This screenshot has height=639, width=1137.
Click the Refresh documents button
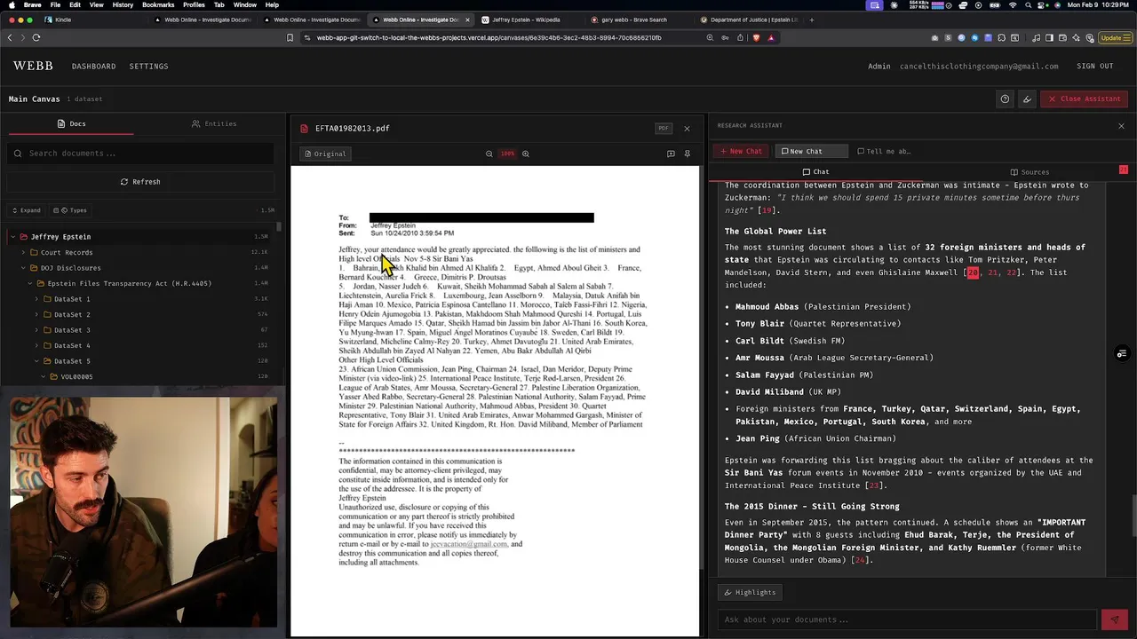tap(140, 182)
